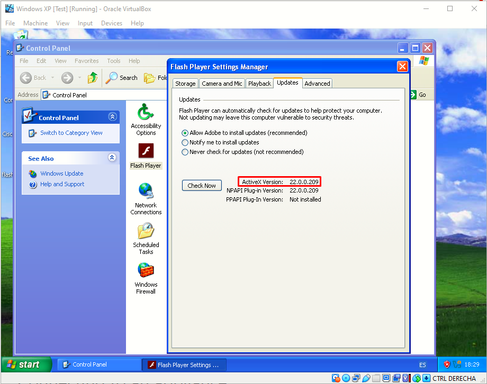
Task: Click the Windows Update icon in See Also
Action: (33, 174)
